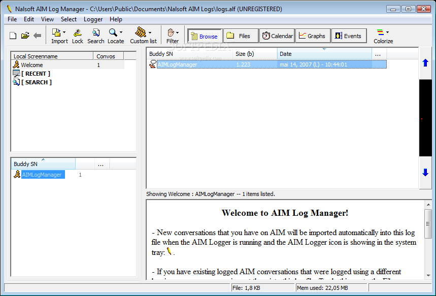Select the AIMLogManager conversation row
The image size is (436, 296).
[x=272, y=64]
